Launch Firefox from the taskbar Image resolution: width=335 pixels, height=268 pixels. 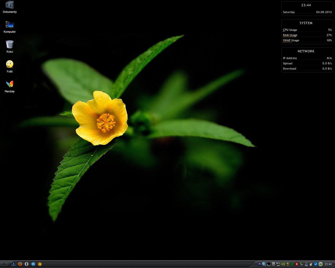pyautogui.click(x=20, y=264)
